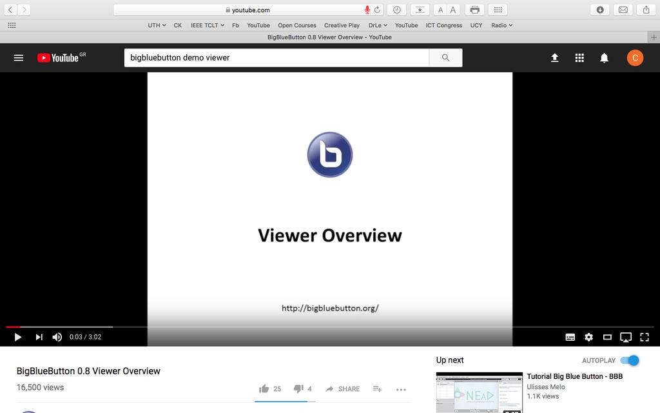Click the magnifier search button
660x413 pixels.
446,57
